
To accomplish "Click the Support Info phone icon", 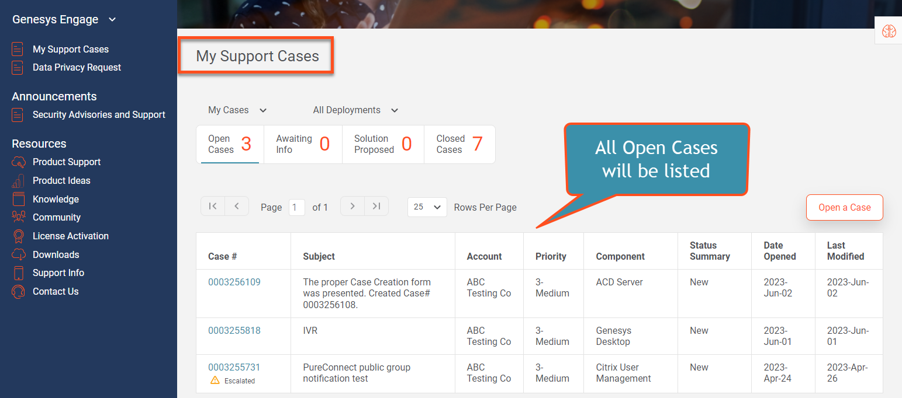I will 19,273.
